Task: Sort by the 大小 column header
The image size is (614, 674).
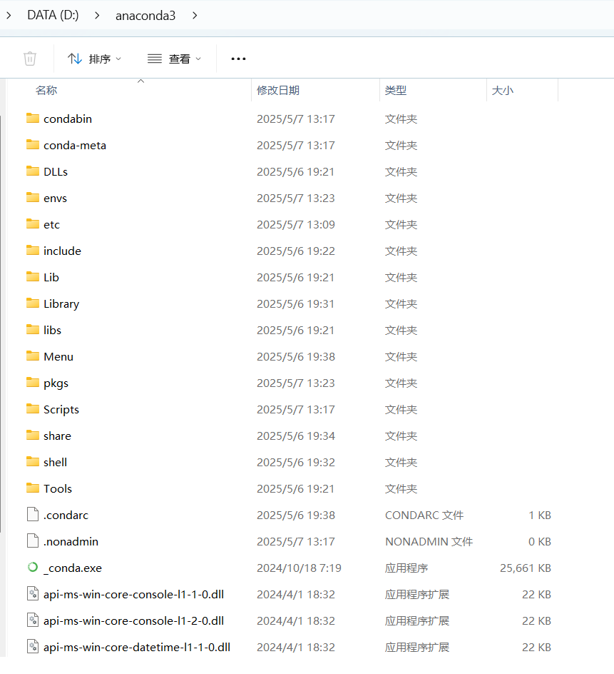Action: click(x=502, y=90)
